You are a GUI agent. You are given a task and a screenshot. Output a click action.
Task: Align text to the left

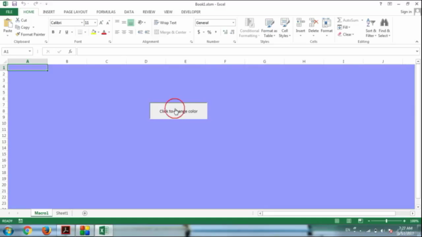(x=117, y=32)
